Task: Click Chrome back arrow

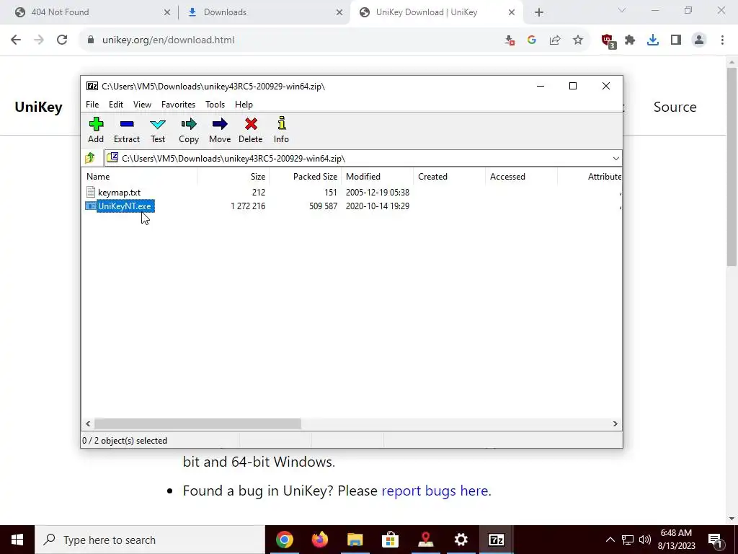Action: pyautogui.click(x=16, y=40)
